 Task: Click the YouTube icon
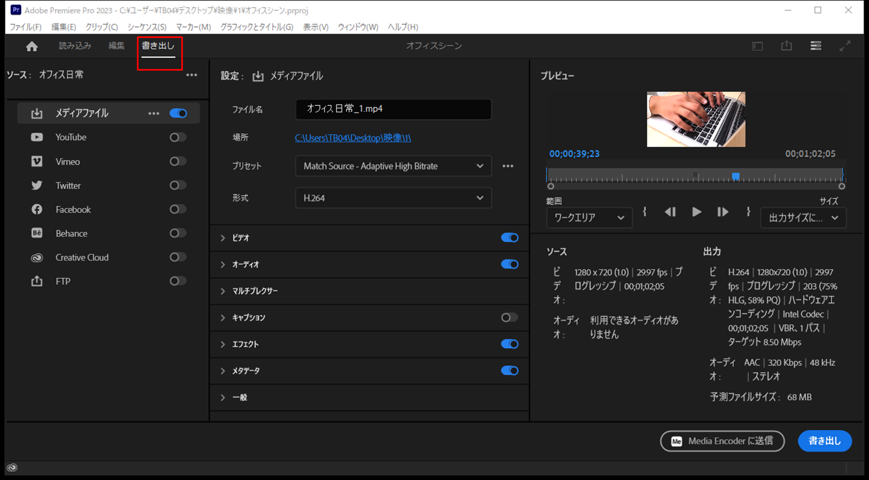(36, 138)
